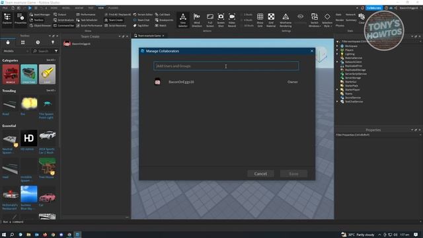Open the Models category dropdown in Toolbox
Image resolution: width=423 pixels, height=238 pixels.
click(x=16, y=51)
